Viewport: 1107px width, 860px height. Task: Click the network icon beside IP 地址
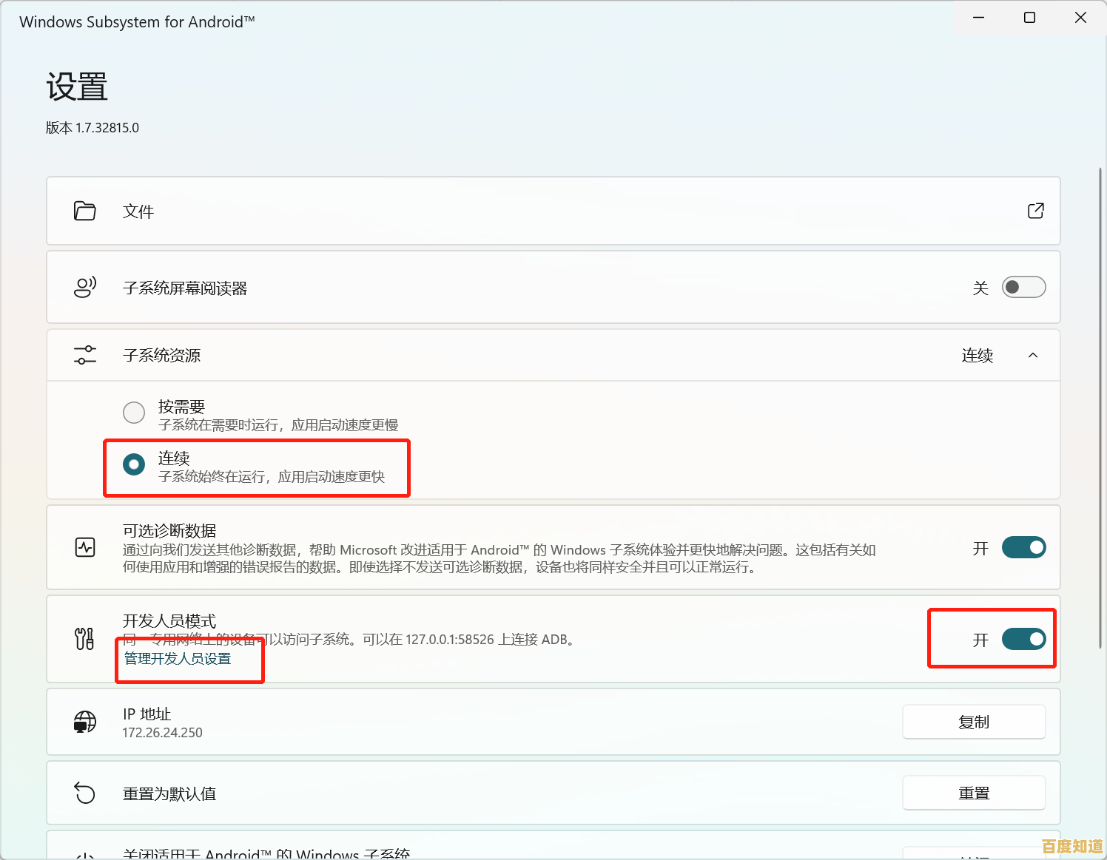[84, 722]
